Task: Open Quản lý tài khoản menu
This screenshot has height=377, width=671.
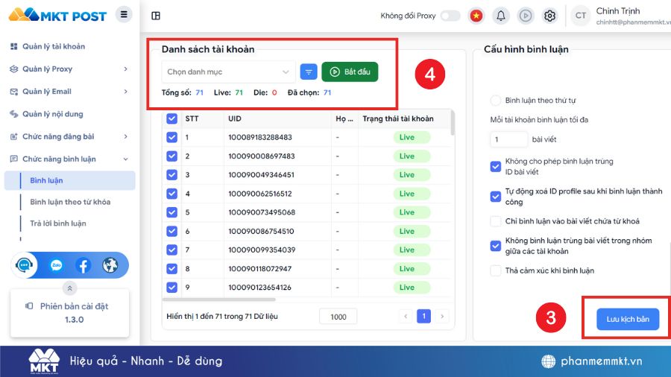Action: pyautogui.click(x=54, y=47)
